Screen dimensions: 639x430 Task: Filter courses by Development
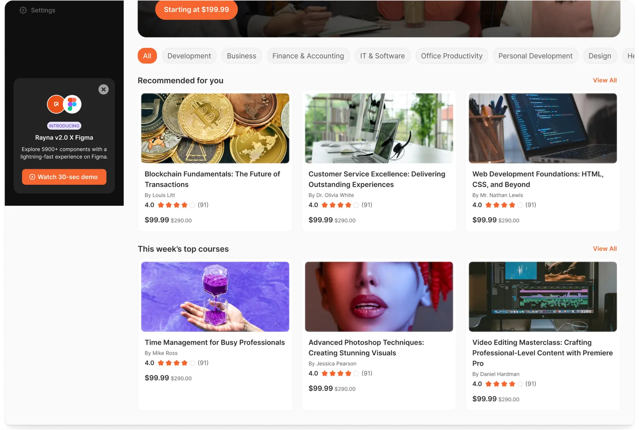(189, 56)
